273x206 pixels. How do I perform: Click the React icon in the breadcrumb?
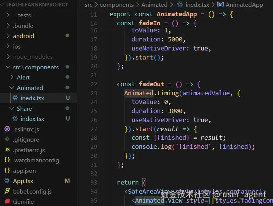(180, 5)
